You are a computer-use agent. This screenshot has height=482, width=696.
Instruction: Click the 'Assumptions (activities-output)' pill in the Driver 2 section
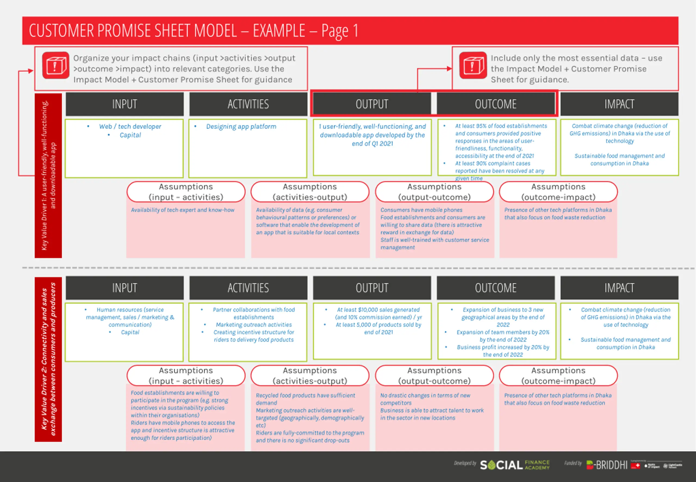(310, 375)
